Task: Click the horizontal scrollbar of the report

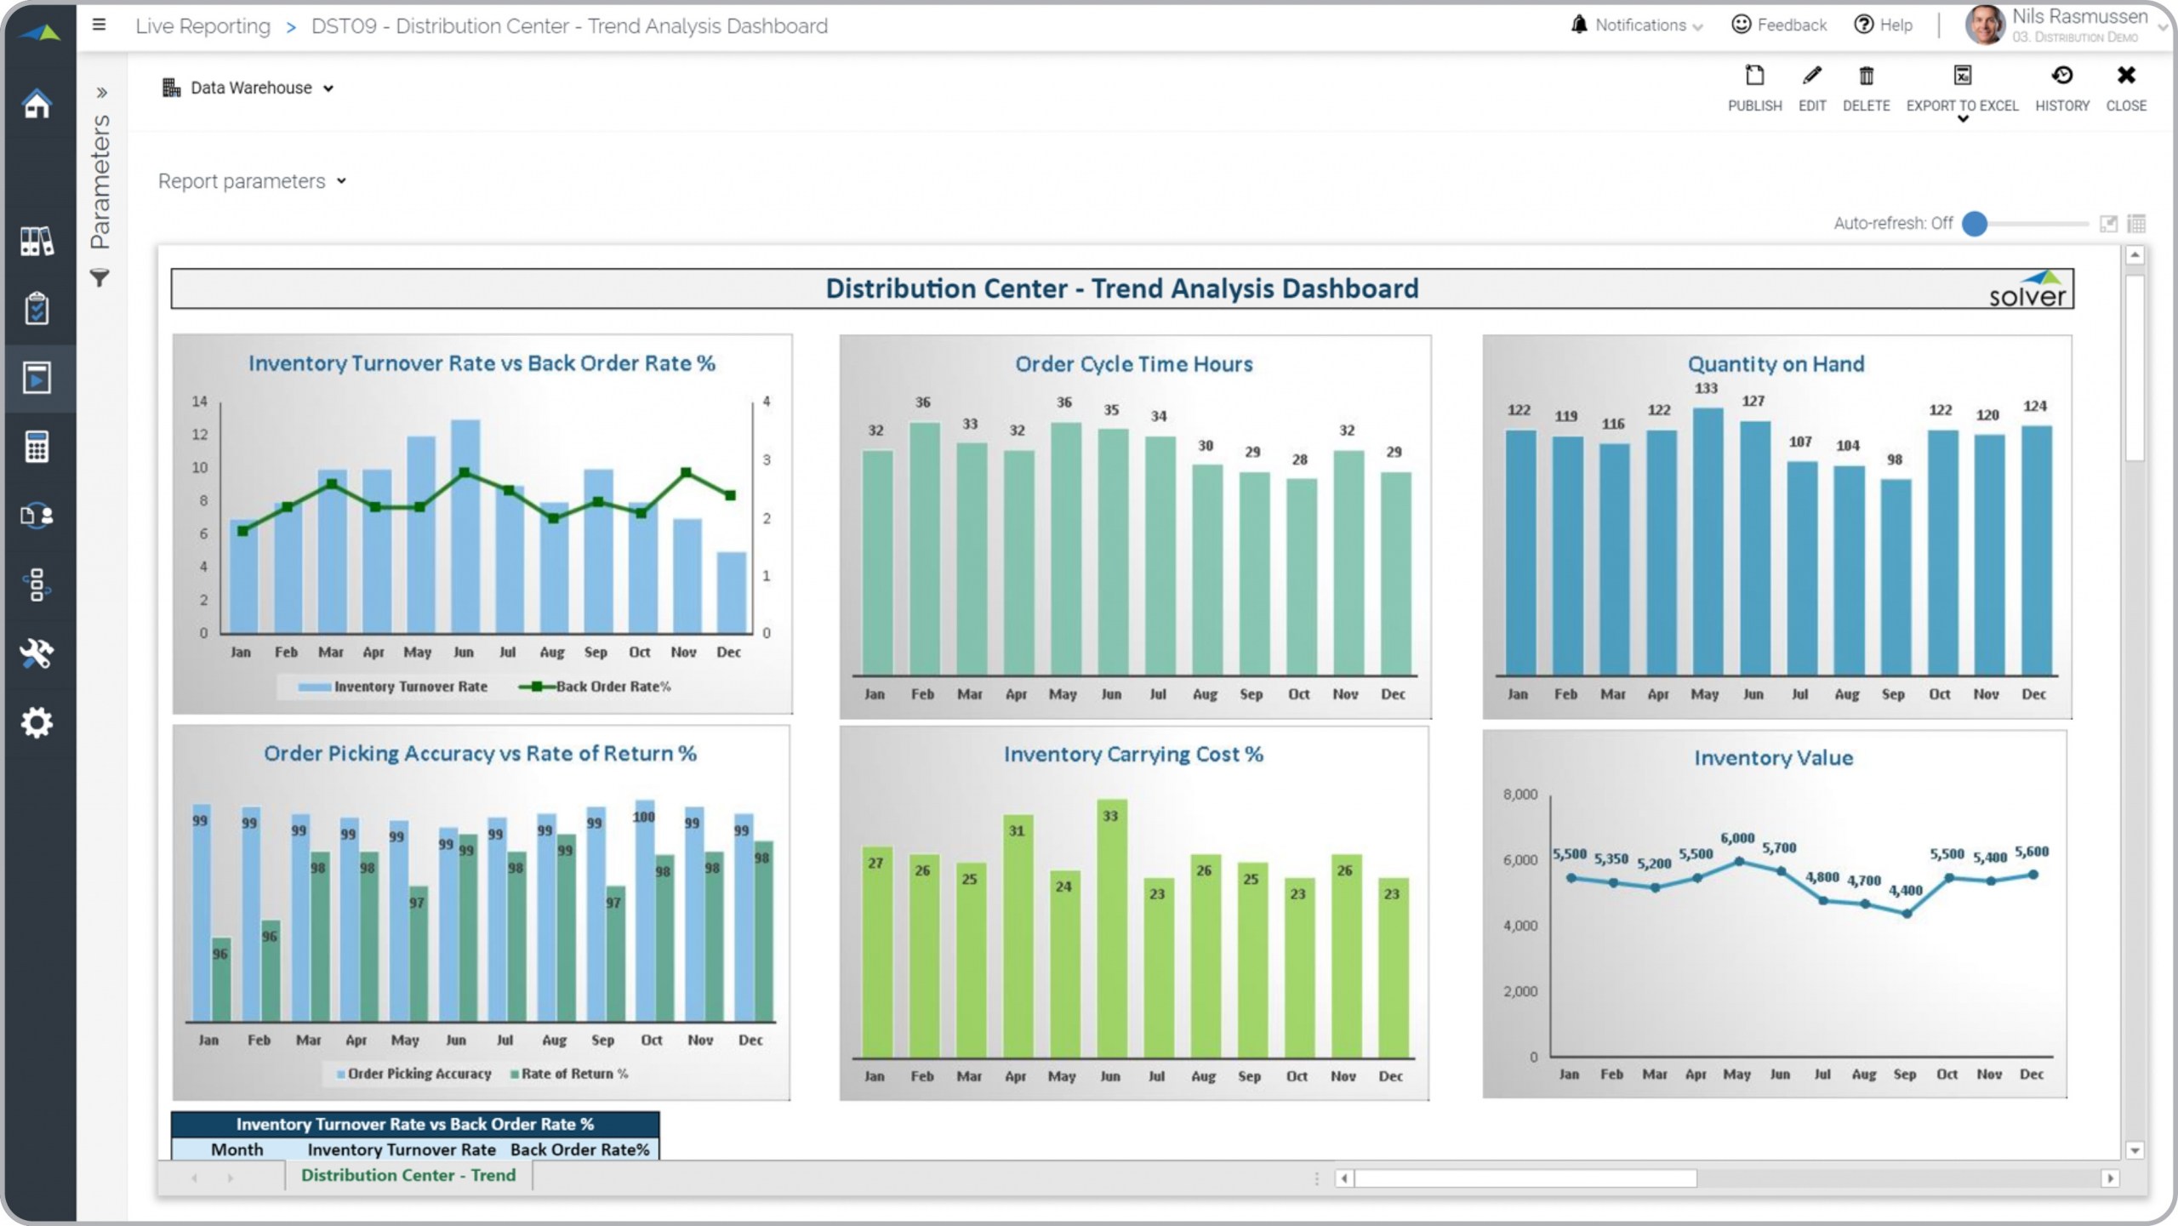Action: [x=1525, y=1178]
